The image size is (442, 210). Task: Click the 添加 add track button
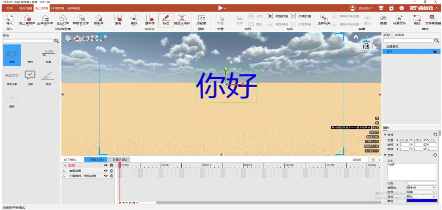[x=69, y=165]
